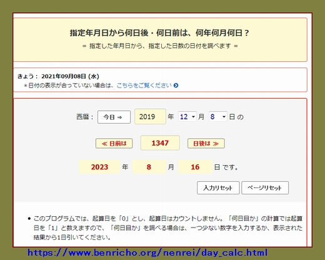Screen dimensions: 325x260
Task: Click today's date text 2021年09月08日 (水)
Action: click(70, 76)
